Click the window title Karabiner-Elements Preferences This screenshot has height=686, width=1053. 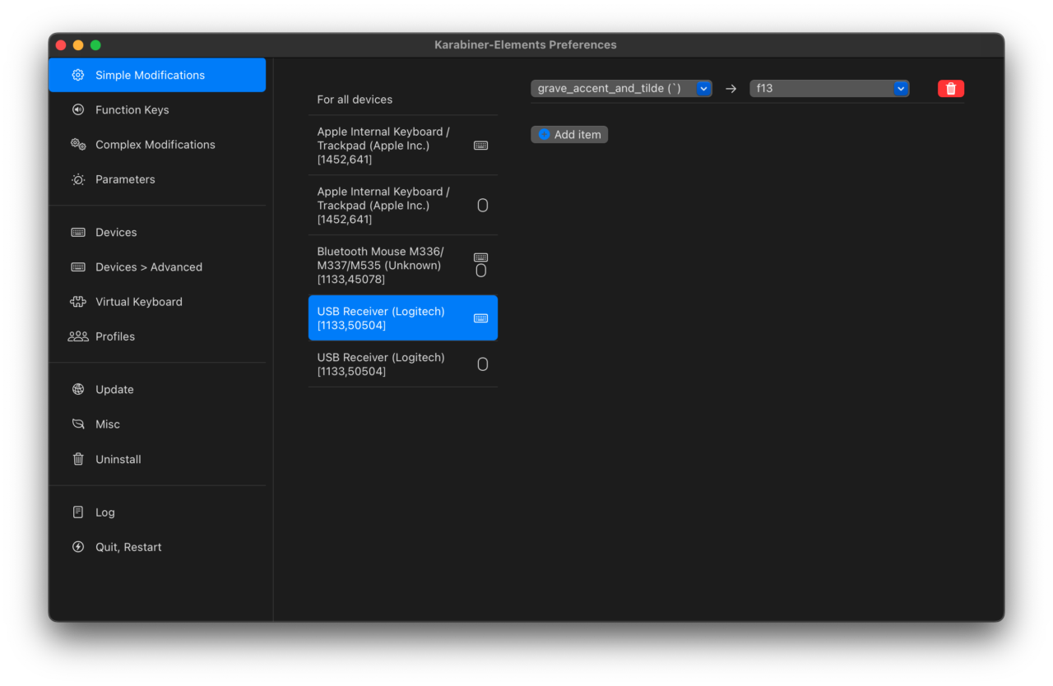pos(526,44)
